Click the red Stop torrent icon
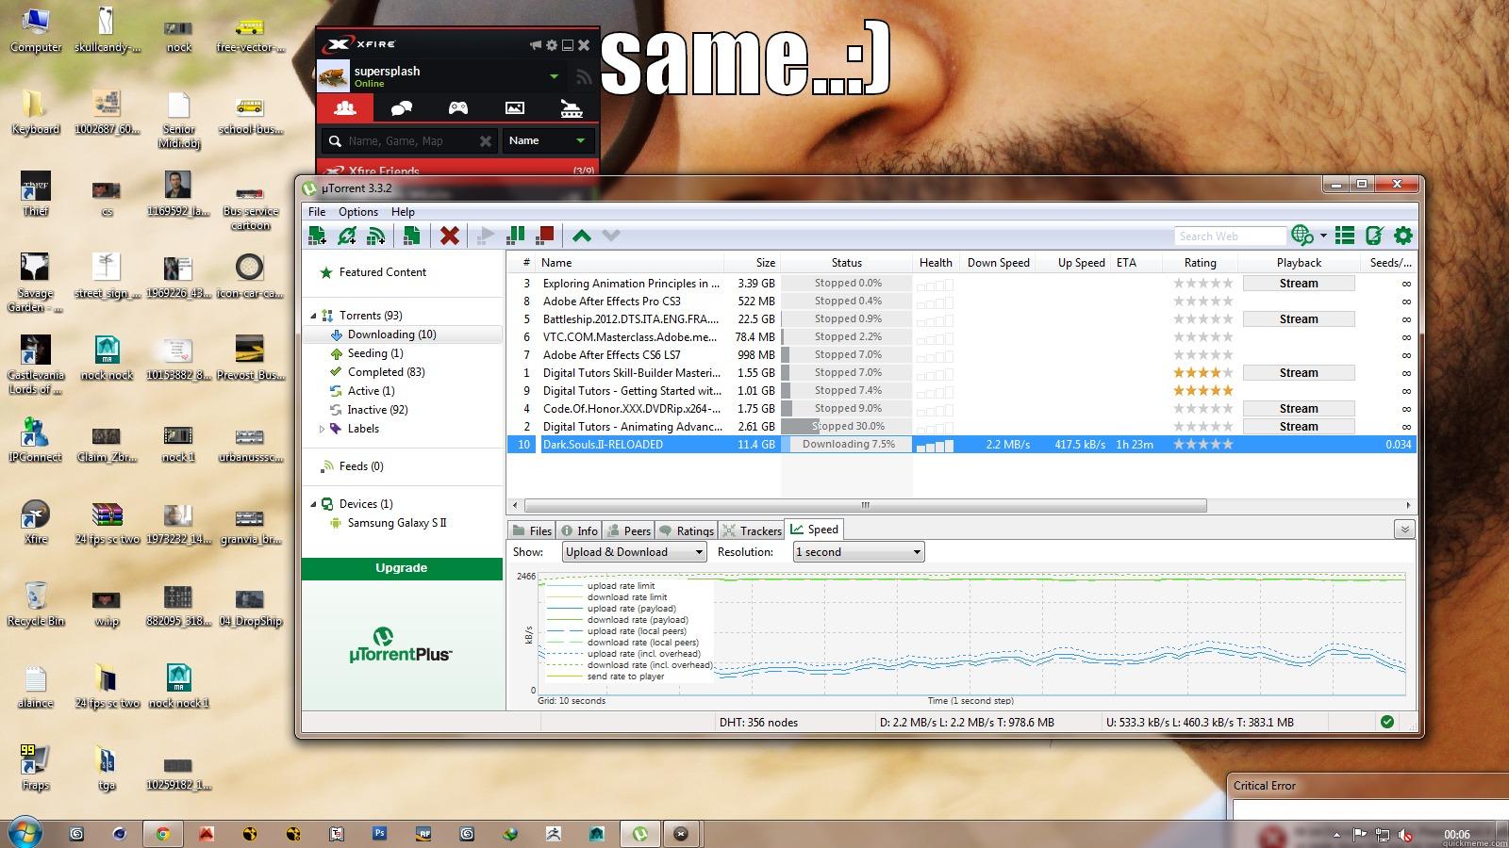 pos(545,236)
